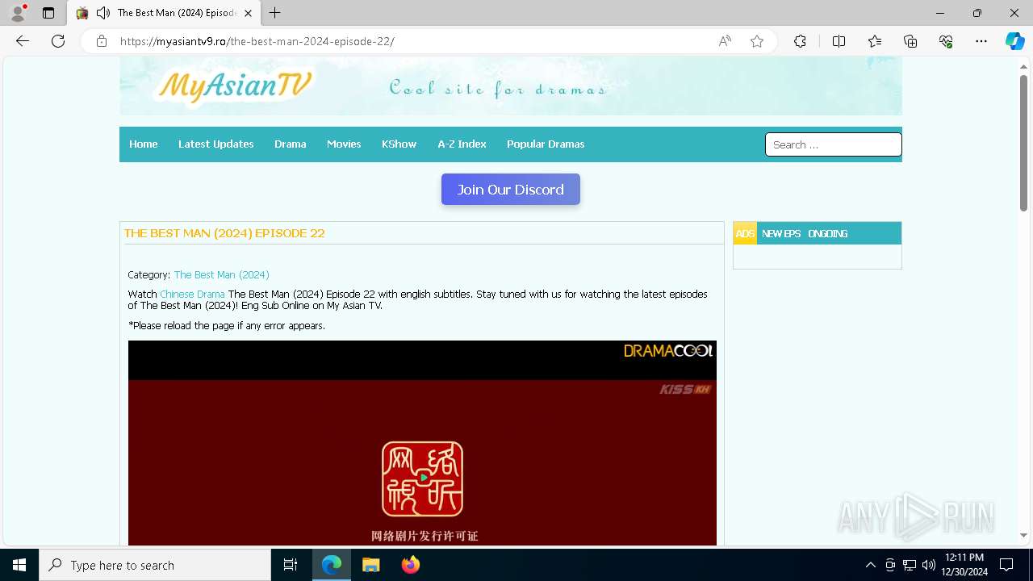Open network status tray icon

pyautogui.click(x=910, y=565)
